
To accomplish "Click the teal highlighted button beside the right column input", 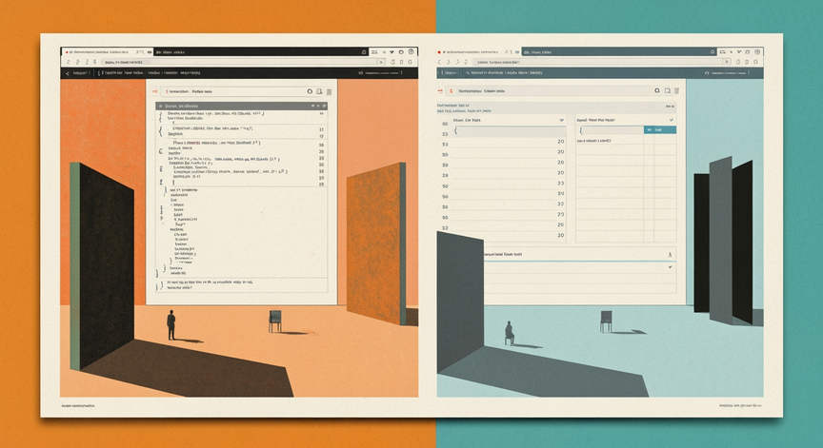I will tap(660, 129).
